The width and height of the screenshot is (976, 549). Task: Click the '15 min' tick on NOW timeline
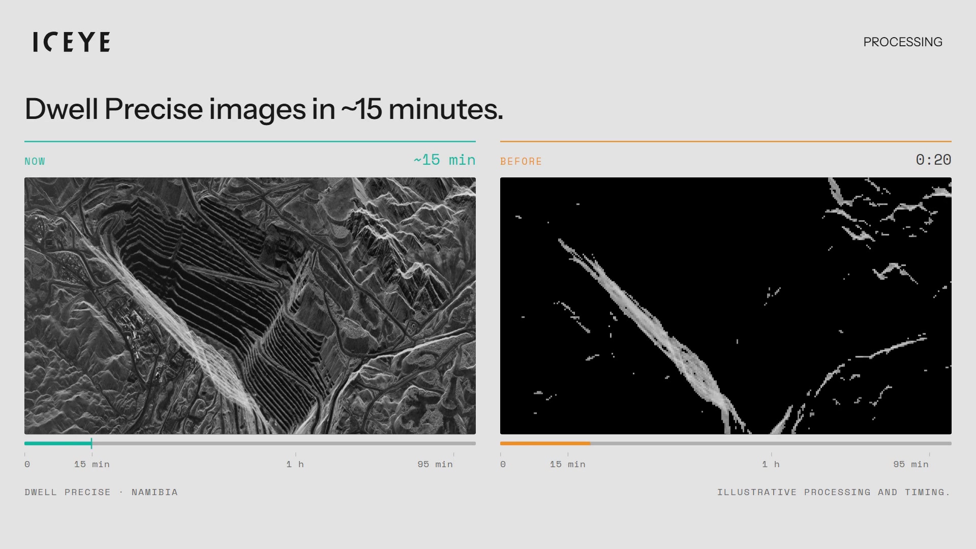(91, 464)
